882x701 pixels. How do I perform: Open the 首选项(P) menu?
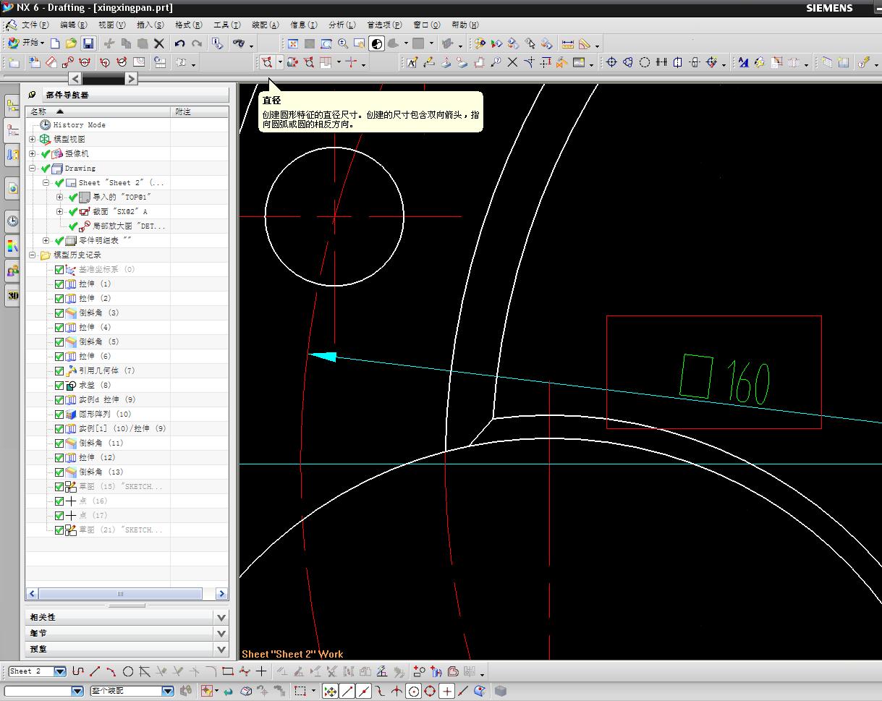385,25
